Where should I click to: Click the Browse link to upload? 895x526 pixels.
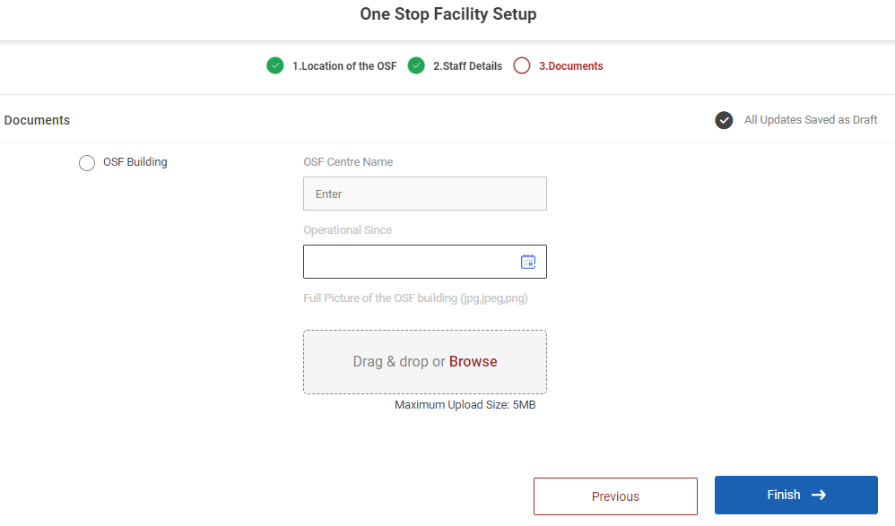(473, 362)
